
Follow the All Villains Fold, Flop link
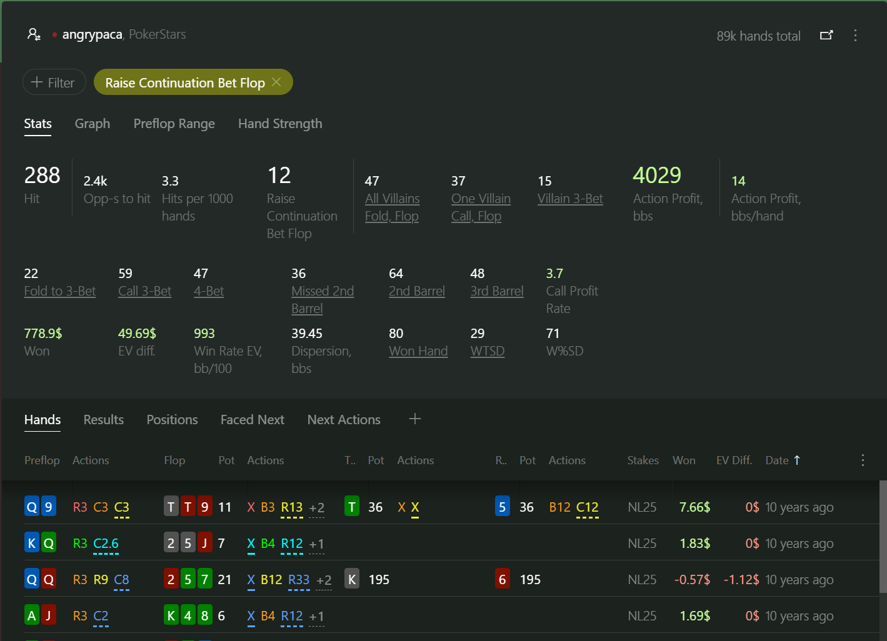tap(393, 207)
